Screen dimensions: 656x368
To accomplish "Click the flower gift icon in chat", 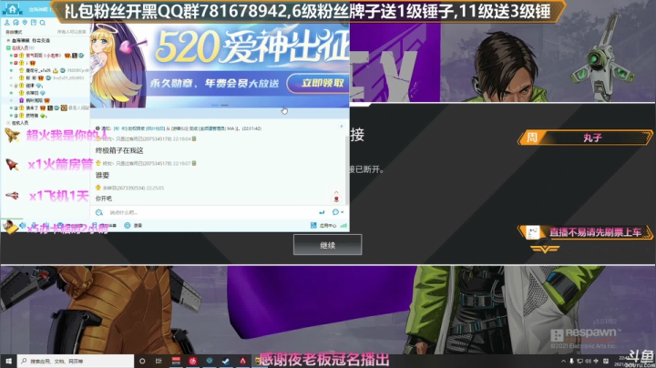I will 336,199.
